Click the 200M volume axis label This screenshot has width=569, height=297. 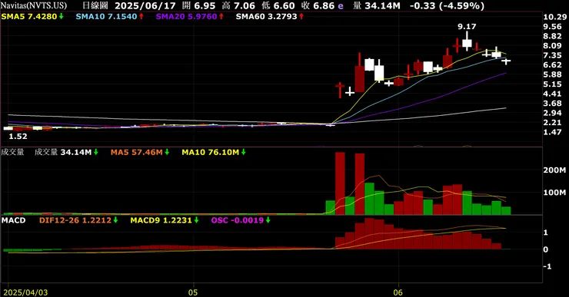click(554, 170)
